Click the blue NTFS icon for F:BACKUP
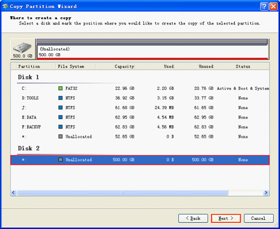This screenshot has width=280, height=229. [x=60, y=127]
